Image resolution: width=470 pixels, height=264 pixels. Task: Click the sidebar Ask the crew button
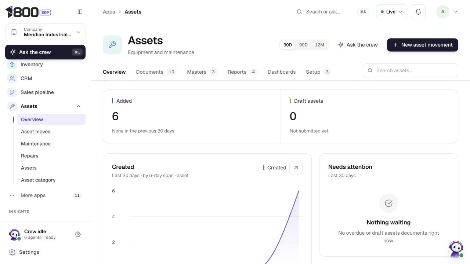46,52
